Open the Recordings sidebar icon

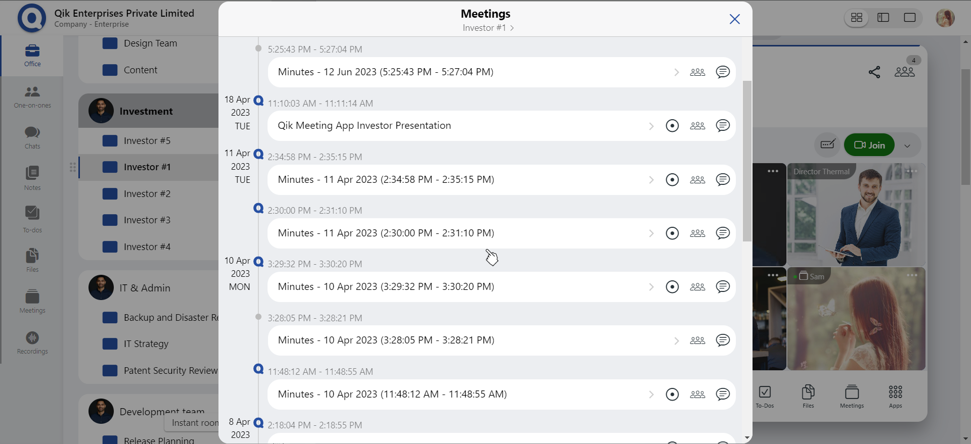coord(32,342)
